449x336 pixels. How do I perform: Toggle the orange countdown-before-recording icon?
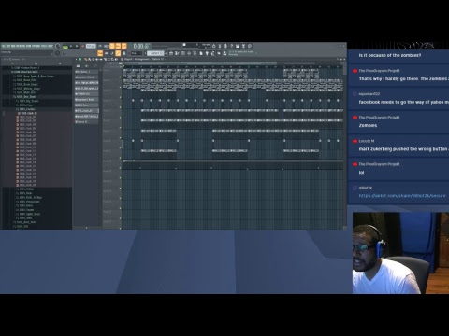coord(112,46)
